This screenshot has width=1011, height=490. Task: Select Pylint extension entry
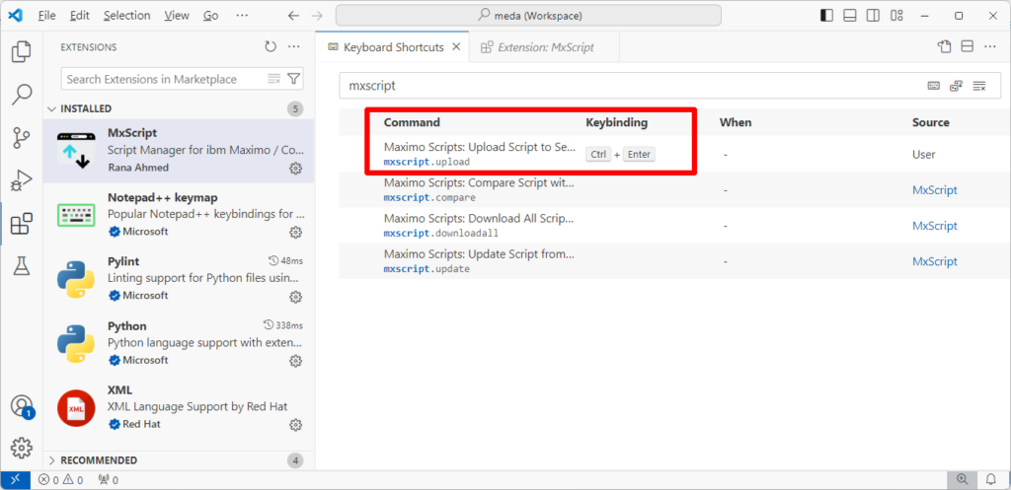[x=180, y=279]
